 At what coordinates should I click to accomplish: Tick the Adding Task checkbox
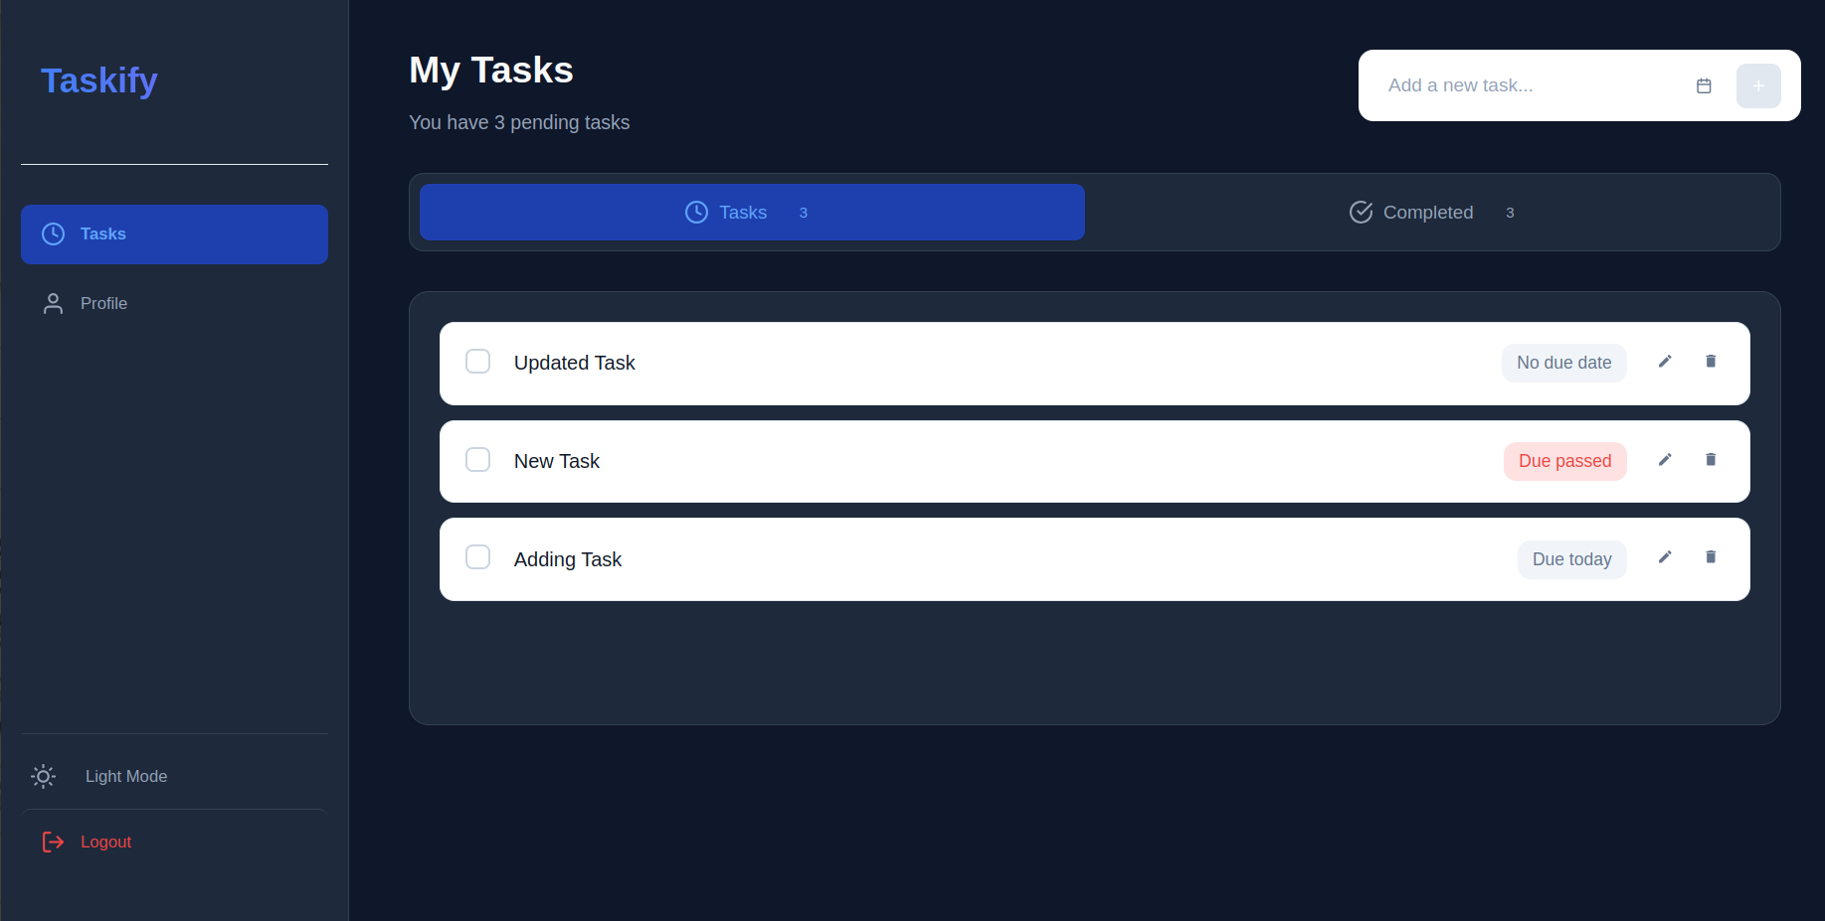click(x=478, y=557)
